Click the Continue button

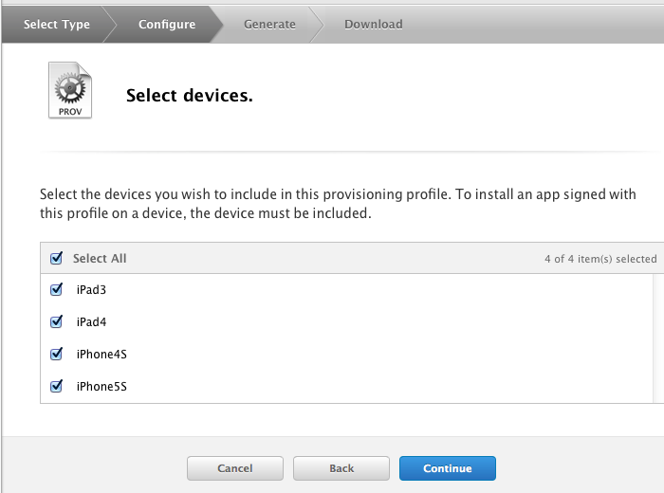tap(447, 468)
